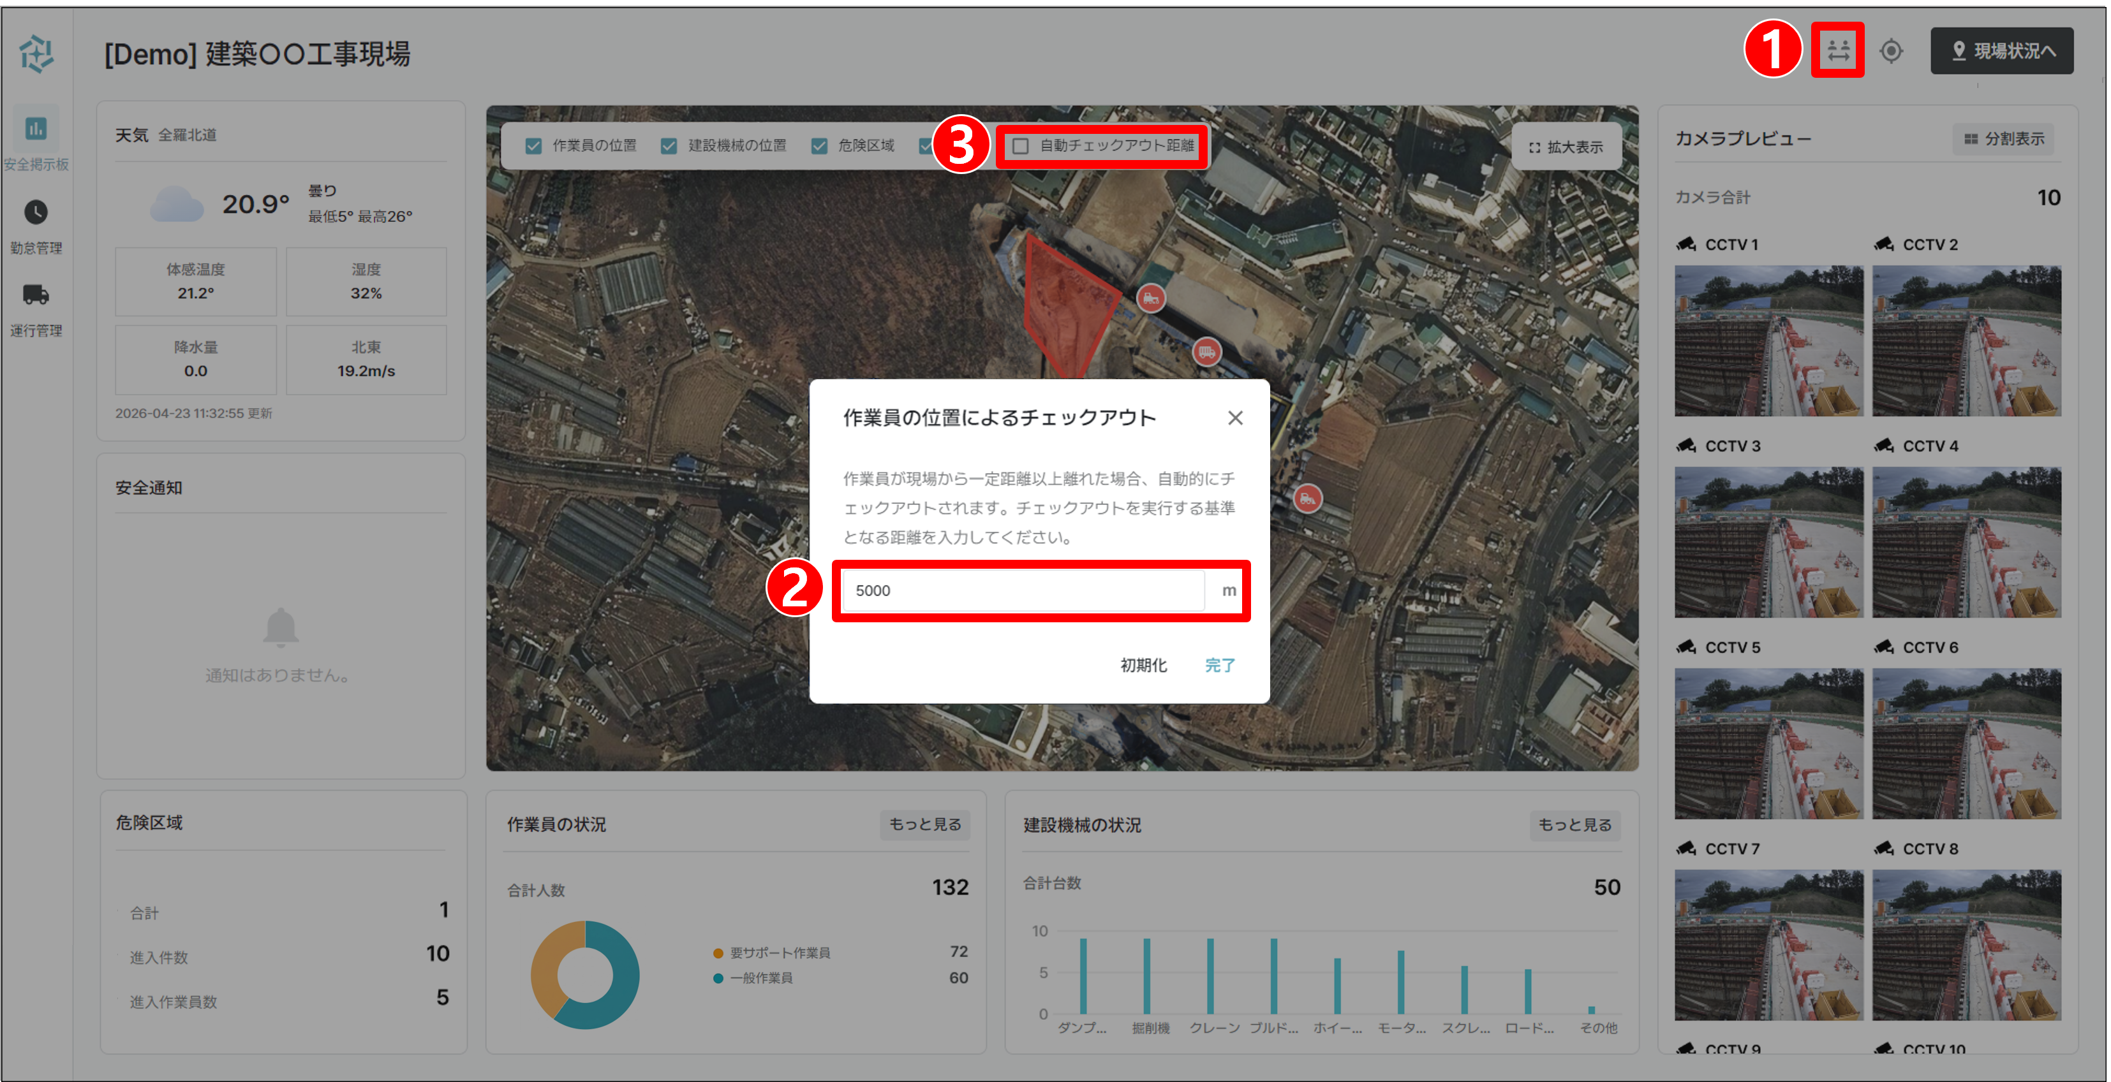Open the CCTV 4 camera thumbnail
The height and width of the screenshot is (1082, 2111).
pos(1966,542)
